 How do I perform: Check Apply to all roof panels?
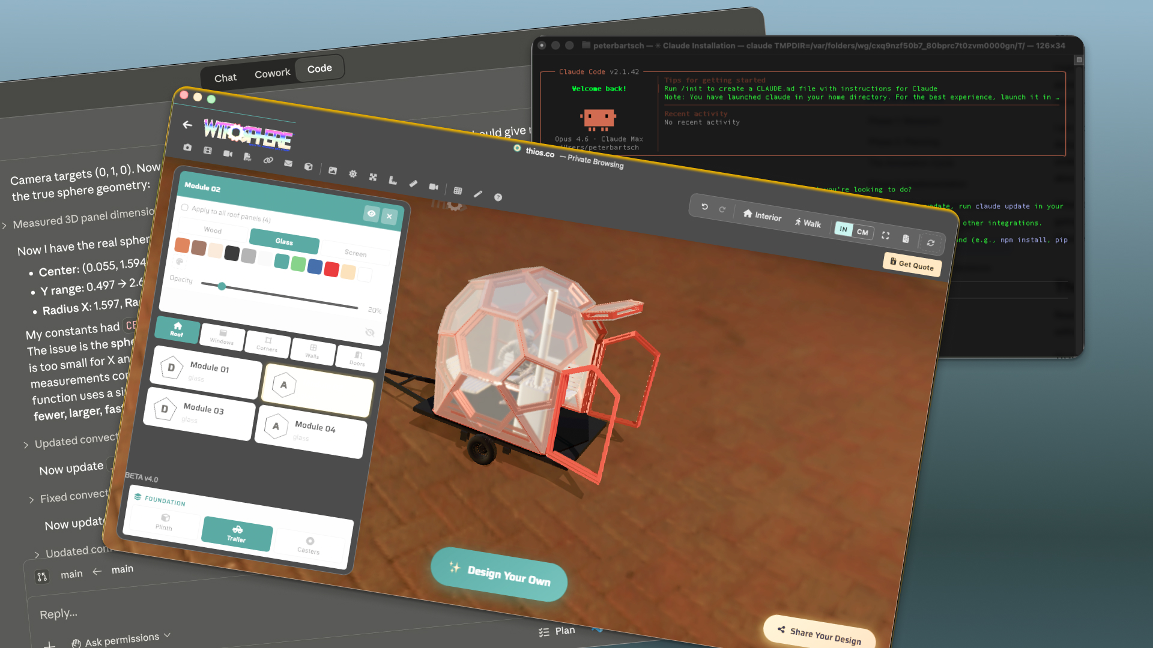pyautogui.click(x=185, y=208)
